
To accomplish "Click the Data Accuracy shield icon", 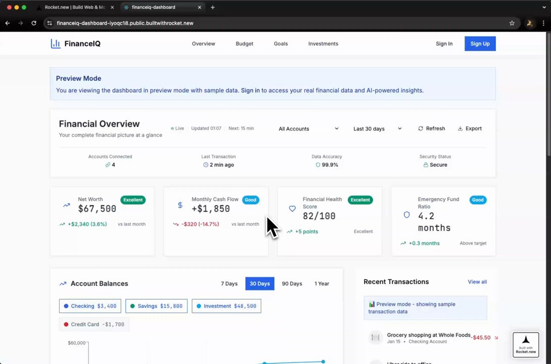I will pyautogui.click(x=317, y=165).
